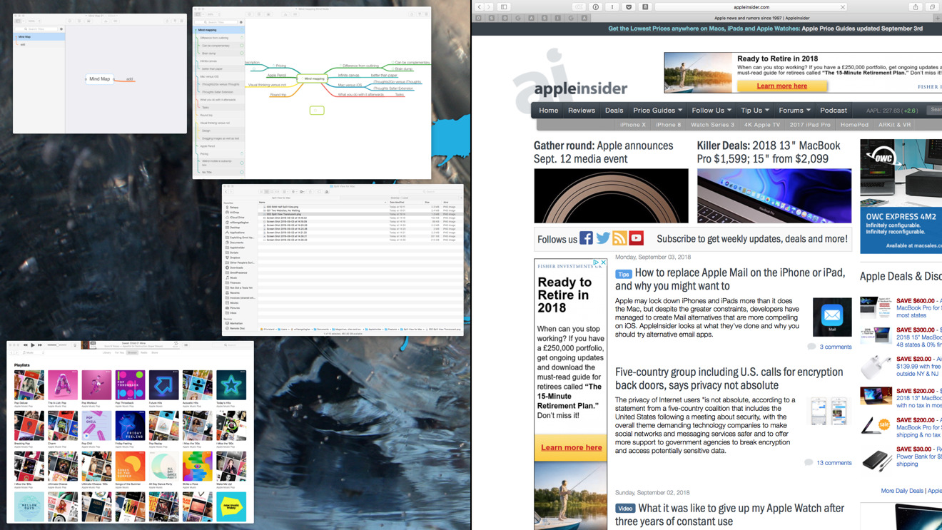Show the Safari sidebar
The image size is (942, 530).
click(x=504, y=7)
